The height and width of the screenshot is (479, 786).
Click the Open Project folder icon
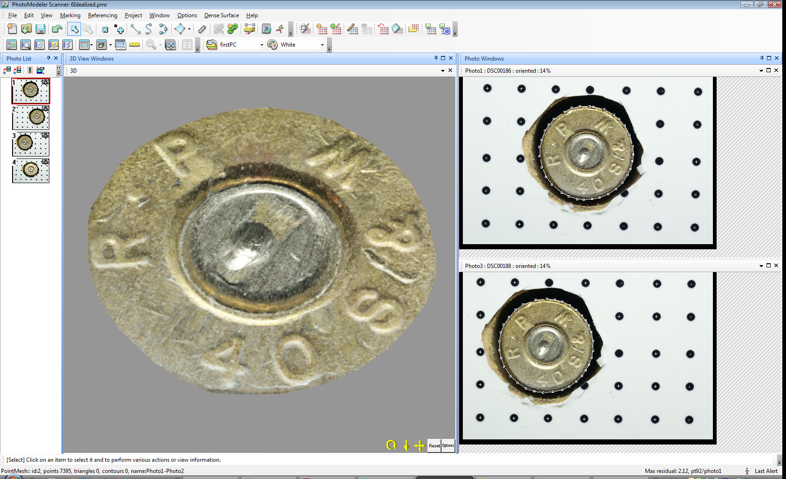click(x=26, y=29)
